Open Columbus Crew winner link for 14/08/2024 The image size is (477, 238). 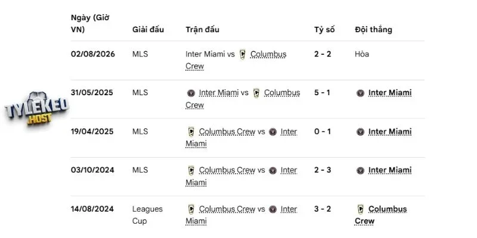[381, 215]
